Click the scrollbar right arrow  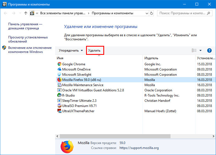213,136
